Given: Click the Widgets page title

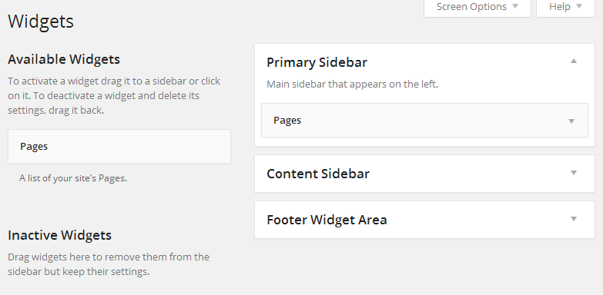Looking at the screenshot, I should [x=41, y=21].
